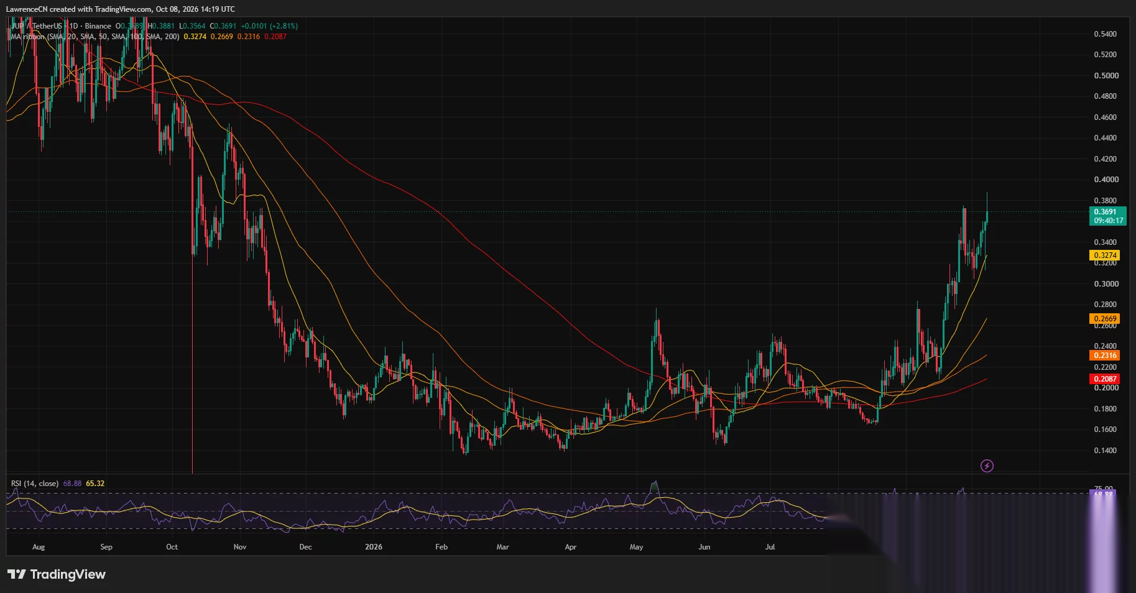Click the orange 0.2316 value in MA legend
Viewport: 1136px width, 593px height.
pyautogui.click(x=249, y=37)
